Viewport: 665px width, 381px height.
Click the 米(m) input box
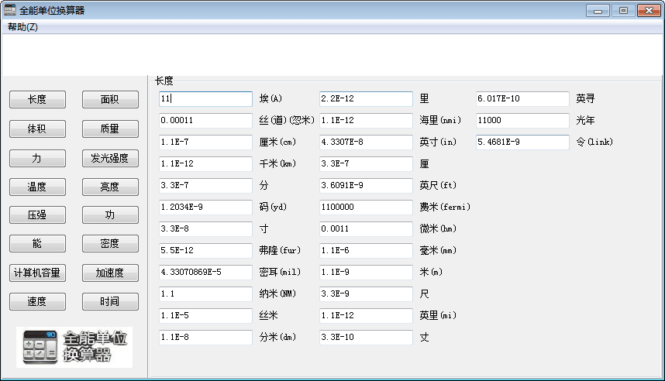pos(366,273)
